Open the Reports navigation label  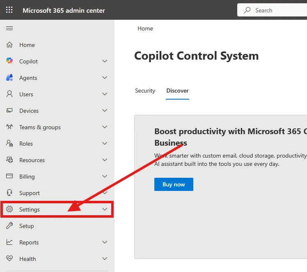pyautogui.click(x=29, y=242)
